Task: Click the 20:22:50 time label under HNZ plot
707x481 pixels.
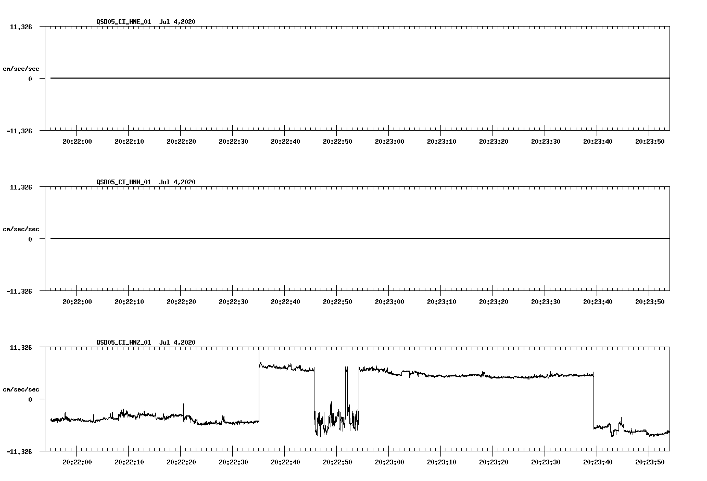Action: pyautogui.click(x=337, y=462)
